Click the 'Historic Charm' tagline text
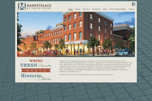Viewport: 152px width, 101px height. click(x=36, y=77)
